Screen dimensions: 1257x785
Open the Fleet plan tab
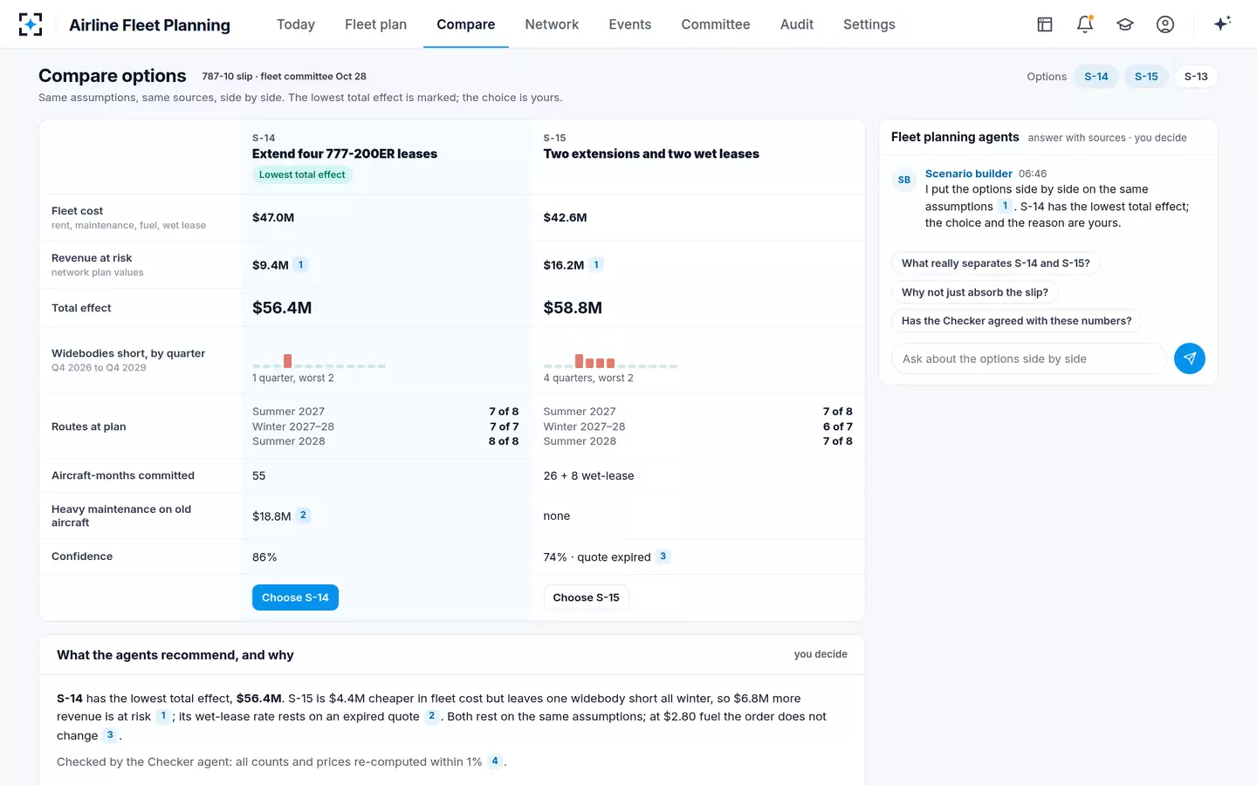point(375,24)
